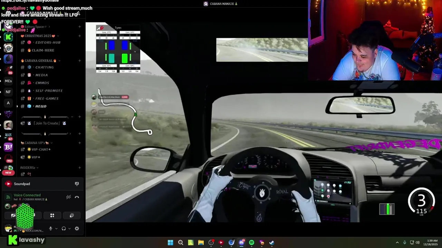442x248 pixels.
Task: Open the soundboard button
Action: coord(72,215)
